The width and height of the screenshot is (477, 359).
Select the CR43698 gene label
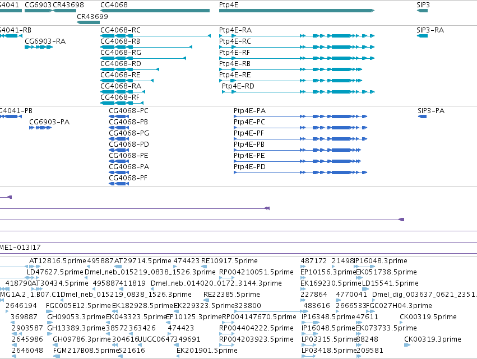68,5
